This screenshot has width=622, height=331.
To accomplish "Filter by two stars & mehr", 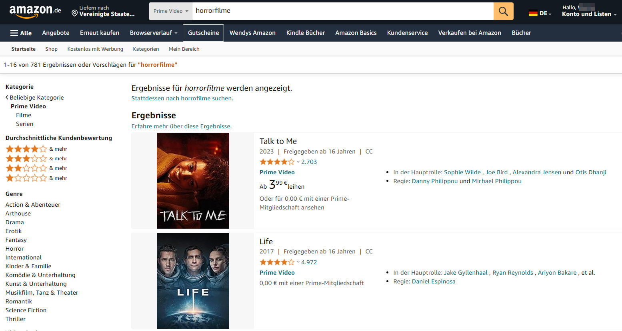I will coord(36,168).
